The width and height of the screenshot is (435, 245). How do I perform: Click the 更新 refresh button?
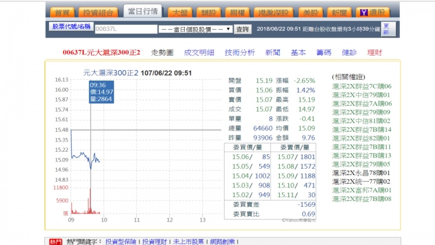pos(388,29)
